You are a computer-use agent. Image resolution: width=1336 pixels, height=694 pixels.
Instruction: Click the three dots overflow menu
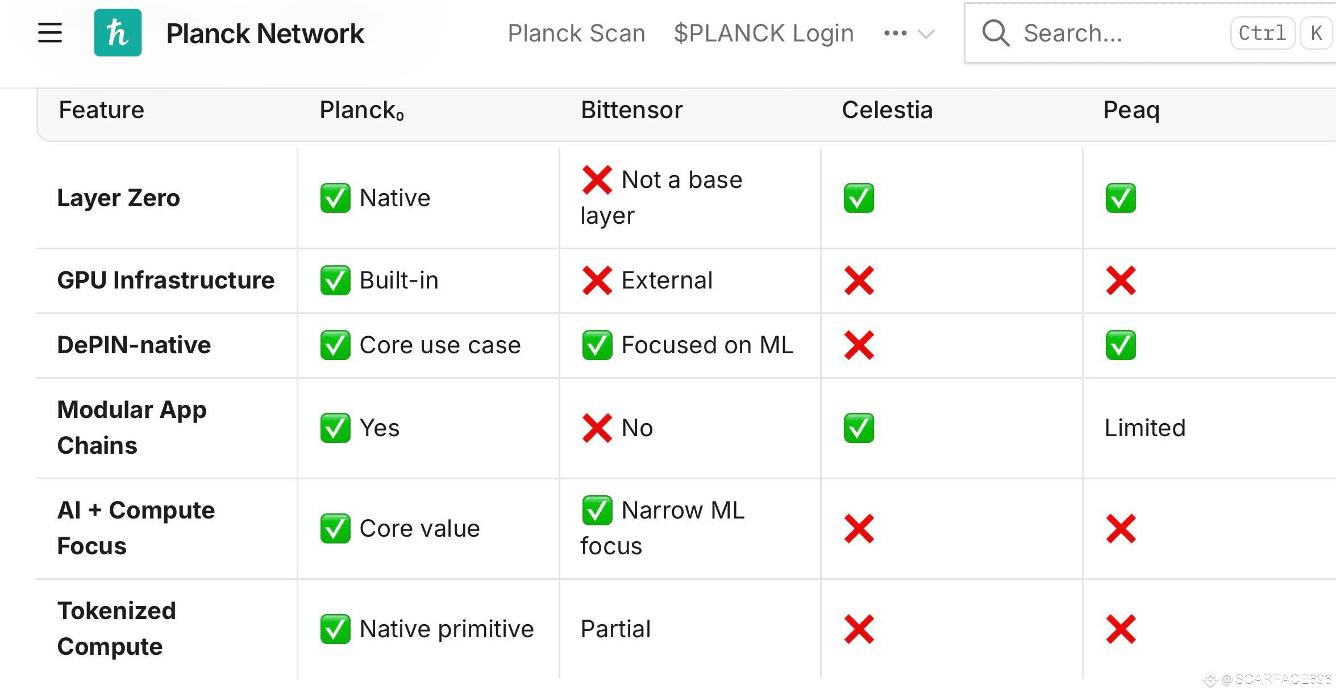point(895,34)
